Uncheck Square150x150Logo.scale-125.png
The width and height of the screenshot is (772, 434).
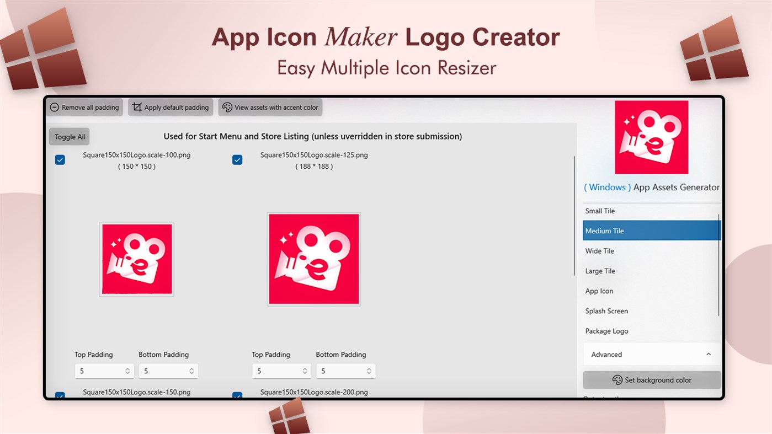coord(237,159)
